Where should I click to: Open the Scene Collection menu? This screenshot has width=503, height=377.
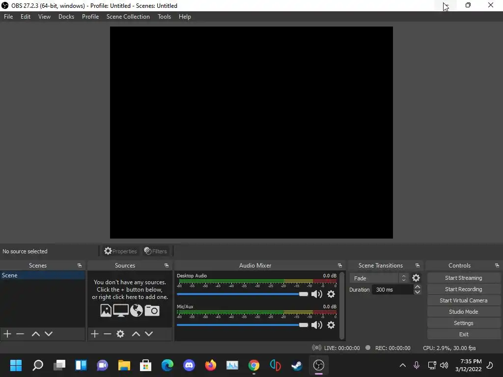(128, 17)
